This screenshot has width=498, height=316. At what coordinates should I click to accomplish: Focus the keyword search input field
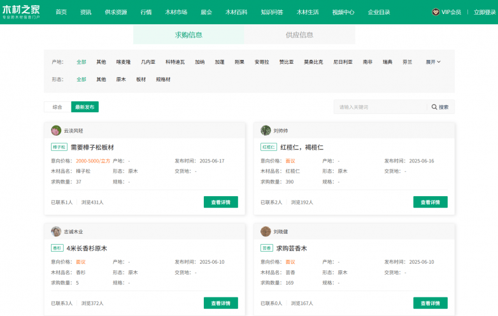point(380,107)
